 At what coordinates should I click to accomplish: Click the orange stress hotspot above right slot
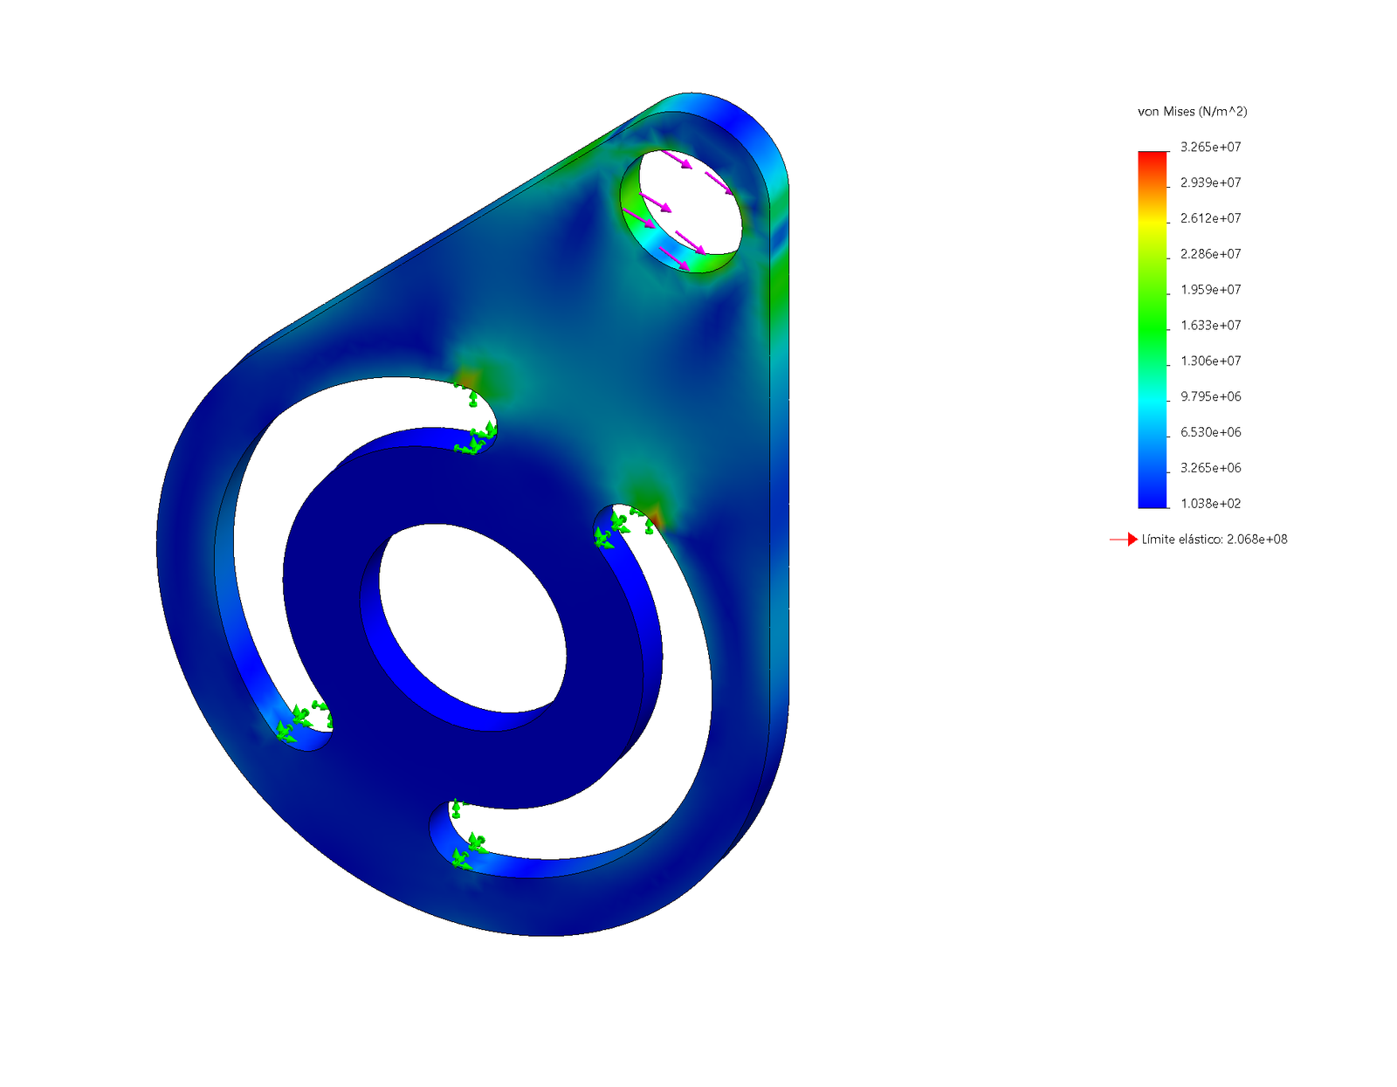tap(652, 514)
